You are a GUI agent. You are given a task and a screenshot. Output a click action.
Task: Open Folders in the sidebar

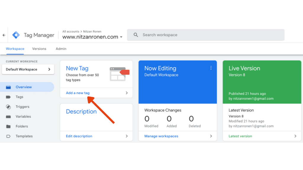click(22, 126)
